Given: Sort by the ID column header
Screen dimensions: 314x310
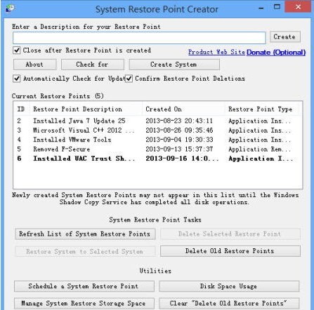Looking at the screenshot, I should (21, 109).
